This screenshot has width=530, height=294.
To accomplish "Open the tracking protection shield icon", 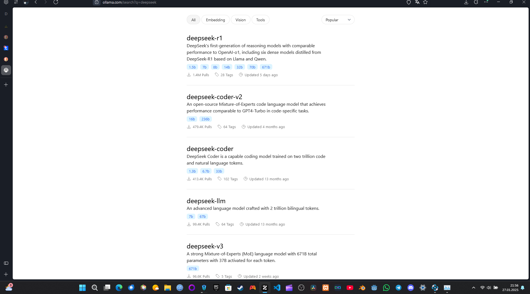I will click(x=409, y=2).
